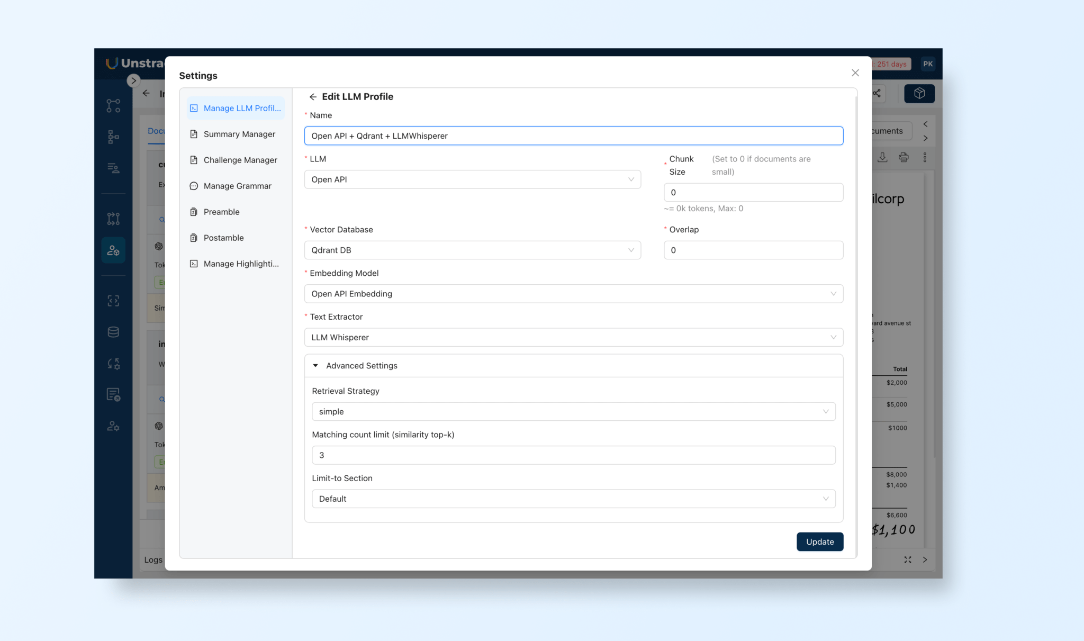This screenshot has width=1084, height=641.
Task: Collapse the Advanced Settings section
Action: [x=315, y=365]
